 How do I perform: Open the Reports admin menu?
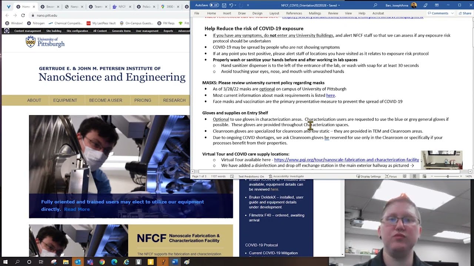click(x=168, y=31)
